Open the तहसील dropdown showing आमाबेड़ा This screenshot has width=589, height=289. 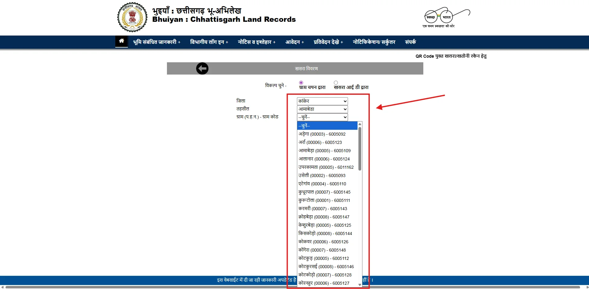pos(322,109)
